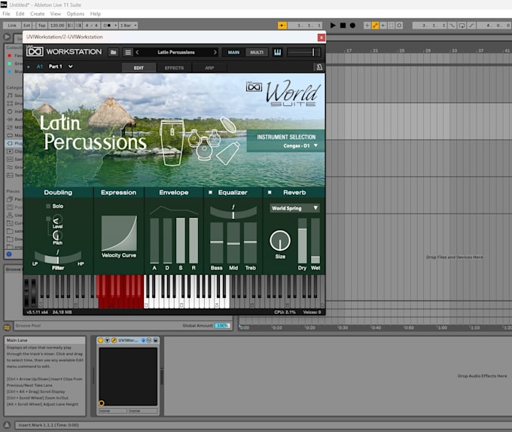The height and width of the screenshot is (432, 512).
Task: Switch to the EFFECTS tab
Action: point(174,68)
